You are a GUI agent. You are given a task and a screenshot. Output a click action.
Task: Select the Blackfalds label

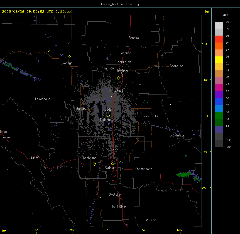pyautogui.click(x=123, y=62)
